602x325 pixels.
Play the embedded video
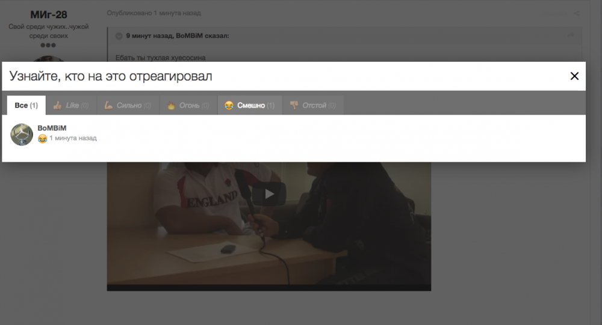point(269,193)
